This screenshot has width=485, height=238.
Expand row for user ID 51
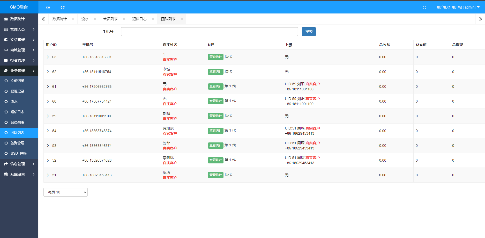click(x=48, y=175)
